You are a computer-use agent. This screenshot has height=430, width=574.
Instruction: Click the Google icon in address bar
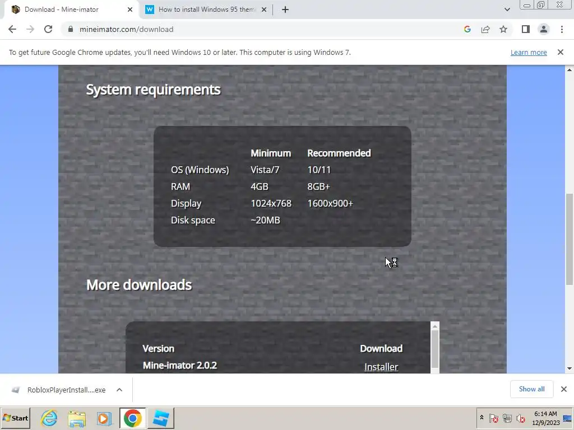click(x=467, y=29)
